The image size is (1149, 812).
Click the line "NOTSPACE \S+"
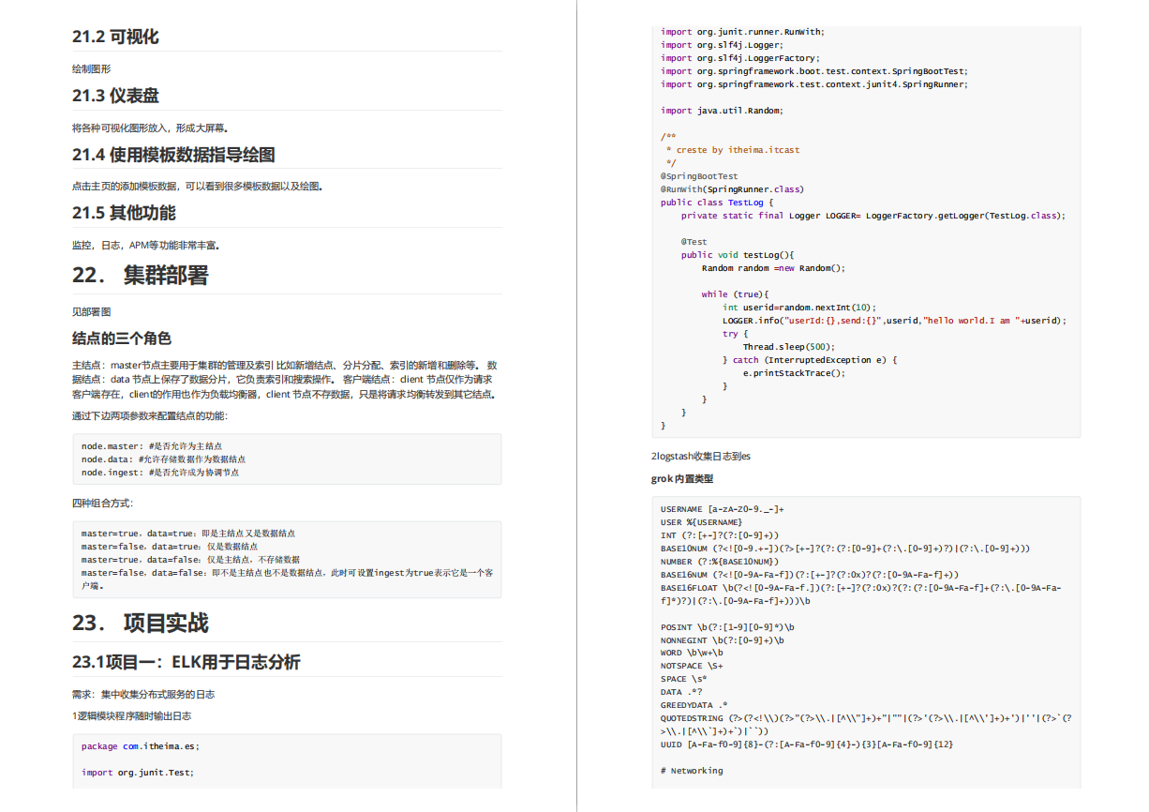pyautogui.click(x=692, y=667)
